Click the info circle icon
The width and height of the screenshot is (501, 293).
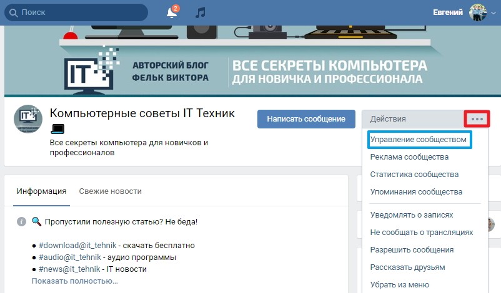[x=21, y=221]
